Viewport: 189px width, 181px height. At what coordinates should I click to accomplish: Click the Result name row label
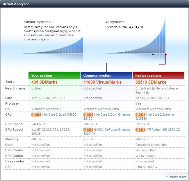pos(15,88)
